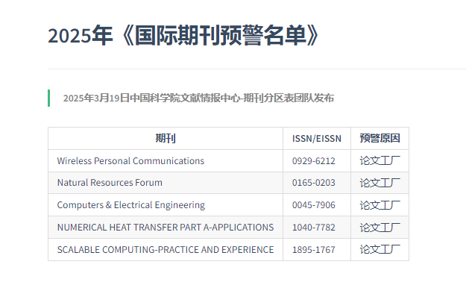Select SCALABLE COMPUTING-PRACTICE AND EXPERIENCE entry

click(166, 250)
